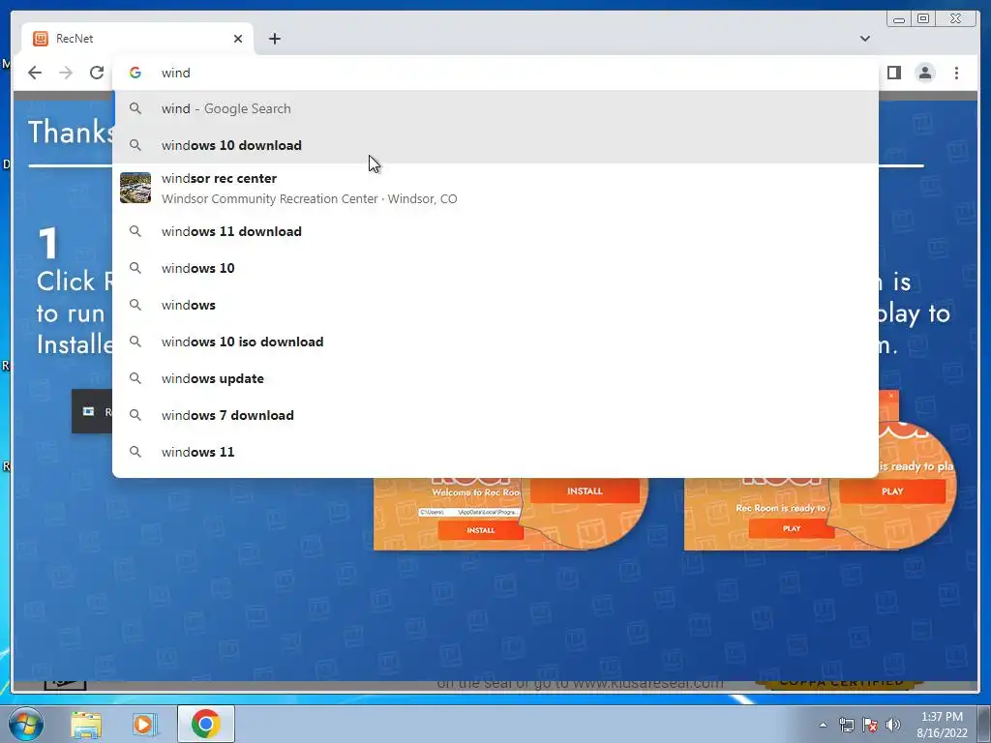Image resolution: width=991 pixels, height=743 pixels.
Task: Restore down the Chrome window
Action: pyautogui.click(x=922, y=19)
